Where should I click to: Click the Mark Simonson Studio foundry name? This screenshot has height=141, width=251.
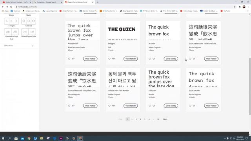(76, 47)
